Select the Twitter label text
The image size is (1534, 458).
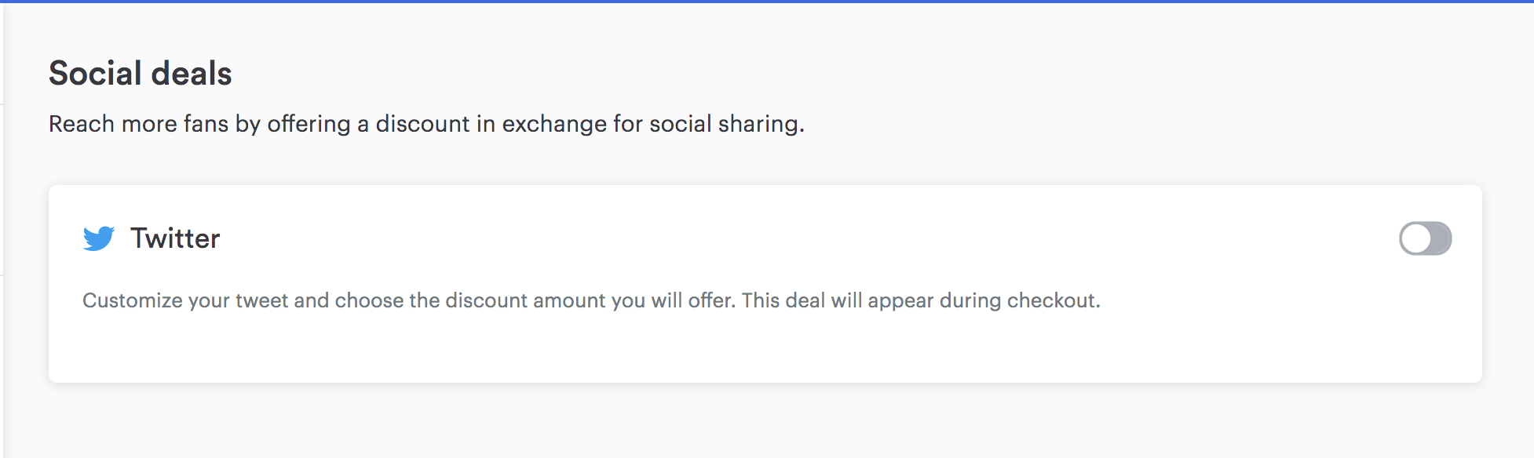tap(175, 238)
